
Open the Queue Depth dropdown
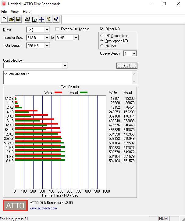coord(134,53)
